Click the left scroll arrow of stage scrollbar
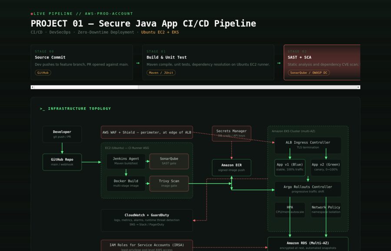Image resolution: width=391 pixels, height=251 pixels. 33,87
